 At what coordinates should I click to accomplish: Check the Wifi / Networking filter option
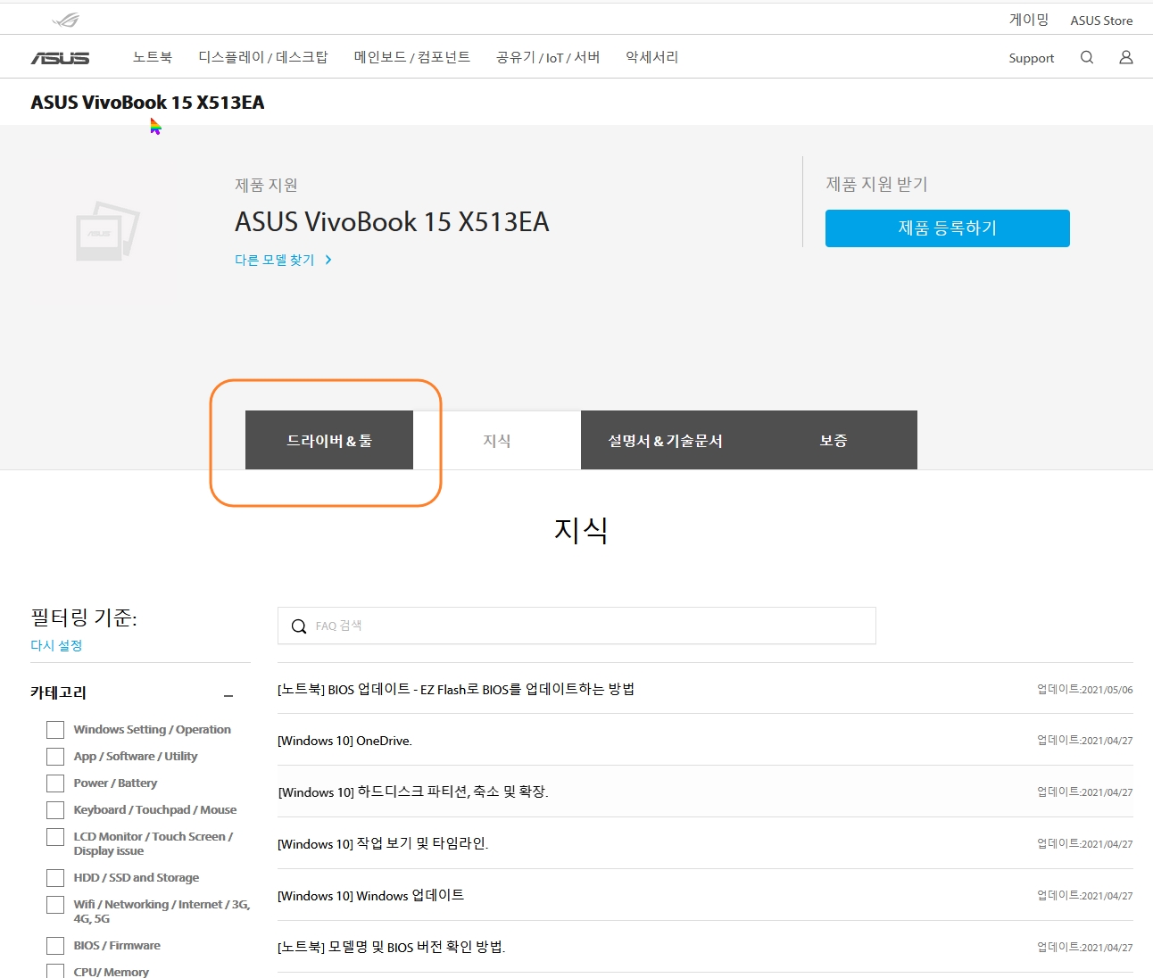click(x=54, y=904)
